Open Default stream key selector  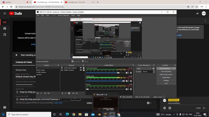(25, 77)
